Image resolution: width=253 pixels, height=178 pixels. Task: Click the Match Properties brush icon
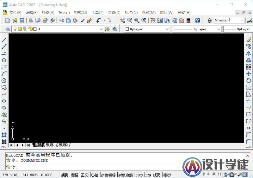[83, 20]
